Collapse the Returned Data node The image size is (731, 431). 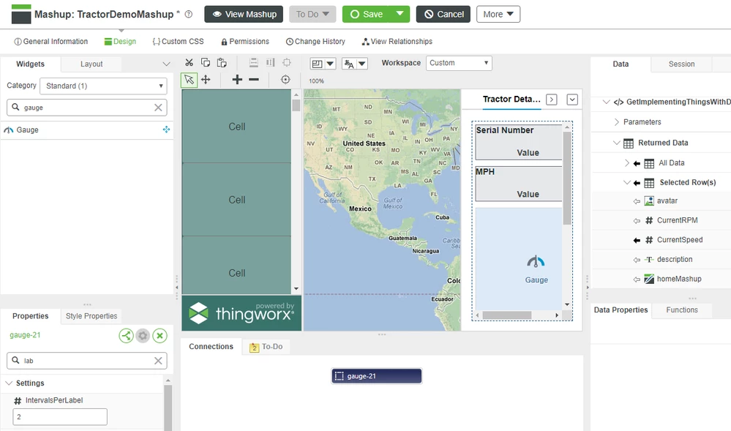tap(617, 143)
